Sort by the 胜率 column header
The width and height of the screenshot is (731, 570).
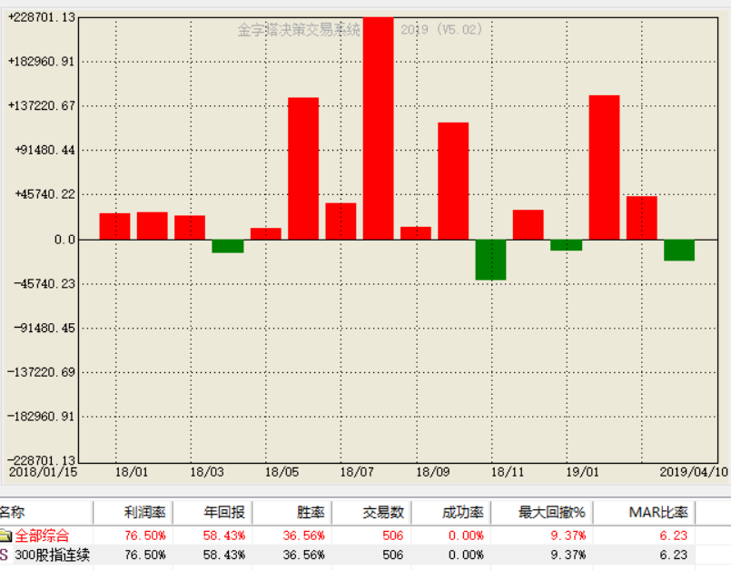pos(291,513)
